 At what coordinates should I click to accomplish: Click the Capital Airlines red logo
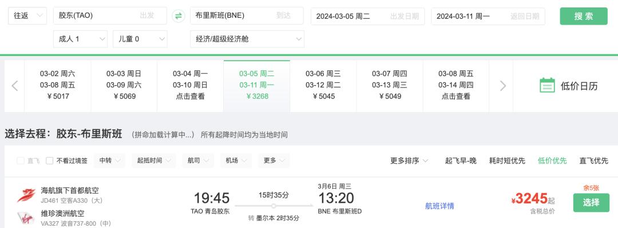click(x=27, y=195)
